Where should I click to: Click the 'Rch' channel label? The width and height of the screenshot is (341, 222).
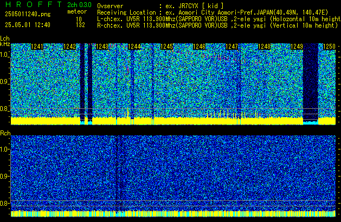(5, 133)
